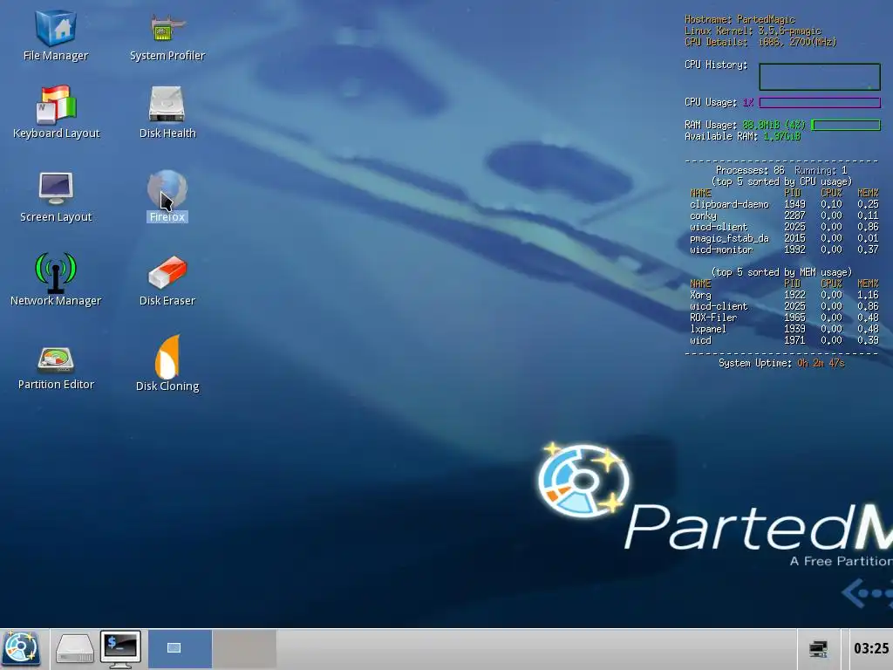893x670 pixels.
Task: Click the 'System Uptime' line
Action: [x=781, y=363]
